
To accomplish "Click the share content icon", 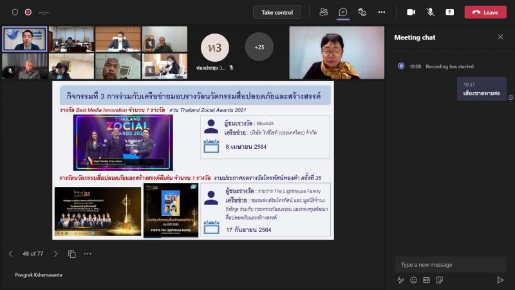I will pyautogui.click(x=449, y=12).
